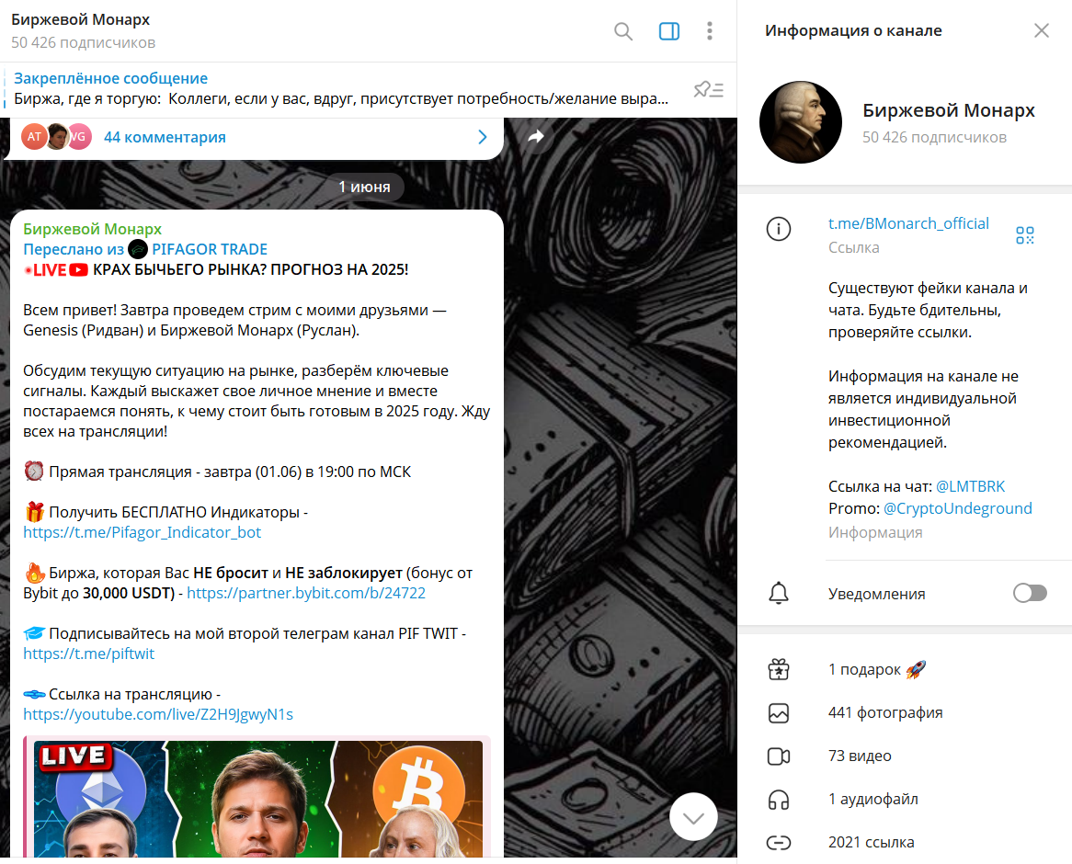
Task: Click the '50 426 подписчиков' header text
Action: pyautogui.click(x=83, y=42)
